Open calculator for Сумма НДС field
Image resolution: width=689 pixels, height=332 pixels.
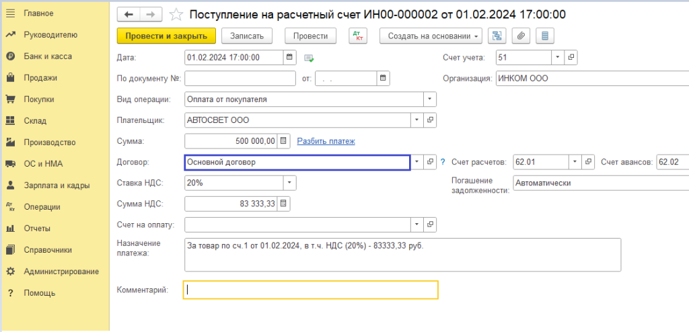coord(283,203)
